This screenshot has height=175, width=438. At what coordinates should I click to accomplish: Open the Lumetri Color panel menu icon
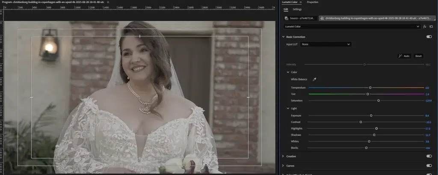pos(302,2)
